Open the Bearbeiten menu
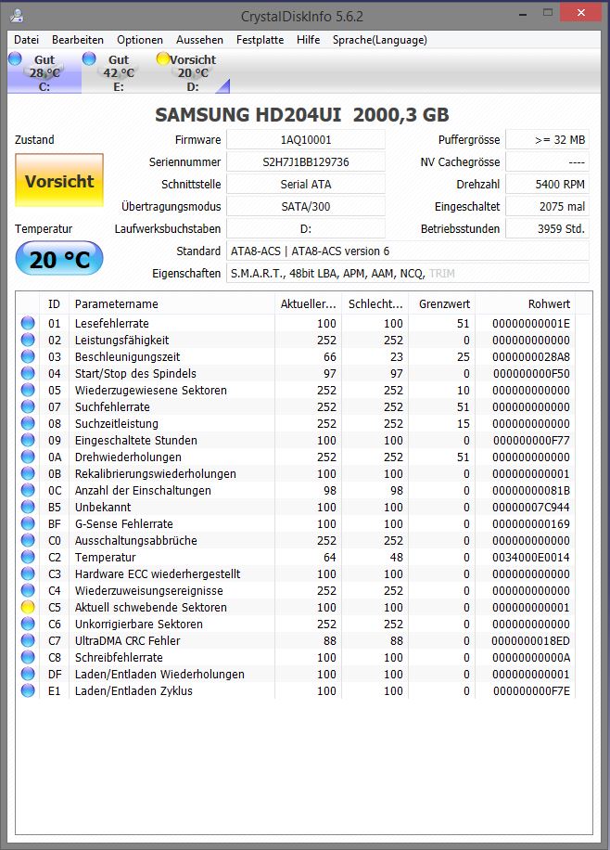This screenshot has height=850, width=610. click(78, 40)
